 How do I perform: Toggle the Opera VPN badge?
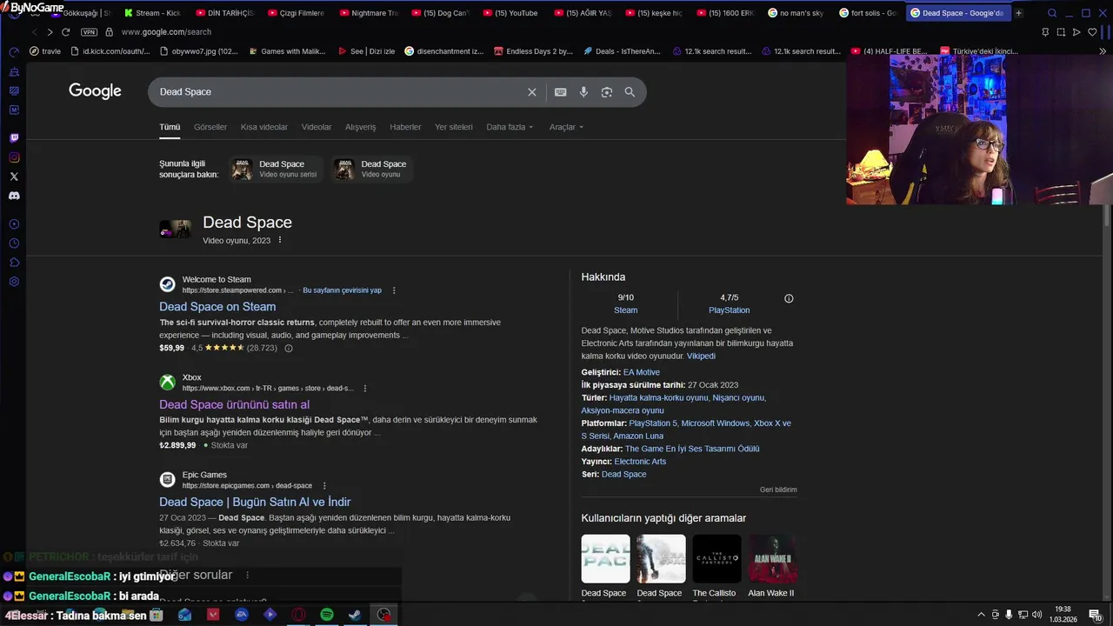point(89,32)
